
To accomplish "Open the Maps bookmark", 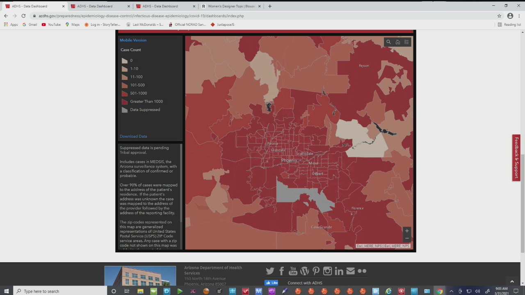I will pyautogui.click(x=73, y=25).
